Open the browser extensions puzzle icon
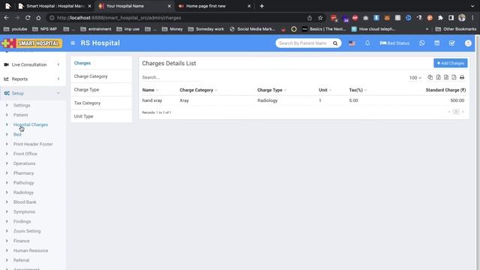 pos(440,18)
